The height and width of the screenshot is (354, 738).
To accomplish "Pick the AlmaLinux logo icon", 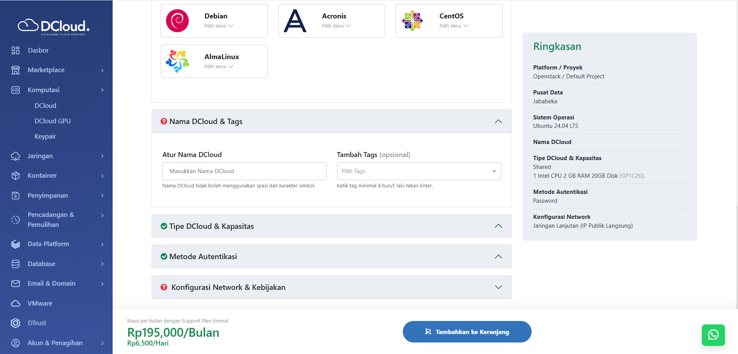I will (177, 61).
